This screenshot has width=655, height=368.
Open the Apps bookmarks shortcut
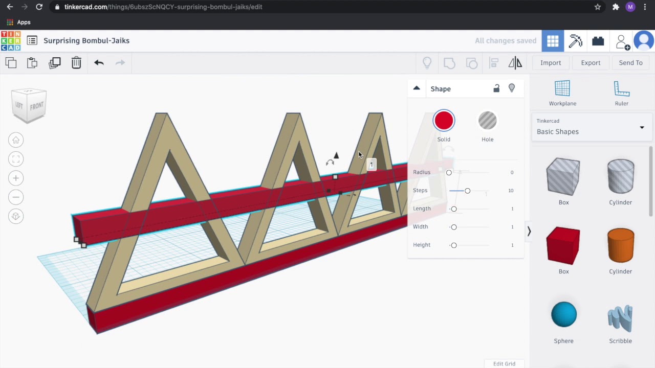click(19, 22)
